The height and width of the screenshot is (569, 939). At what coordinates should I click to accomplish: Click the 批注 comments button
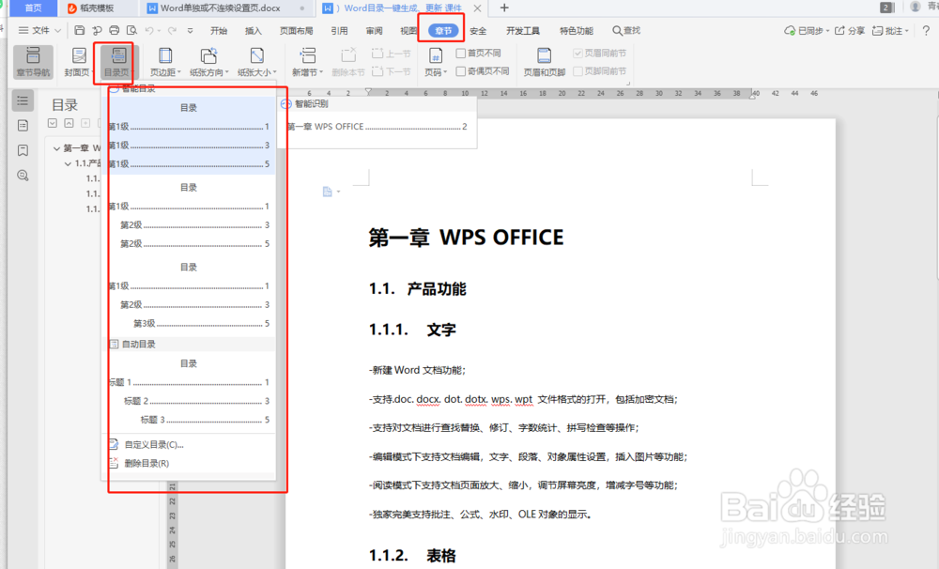click(890, 31)
